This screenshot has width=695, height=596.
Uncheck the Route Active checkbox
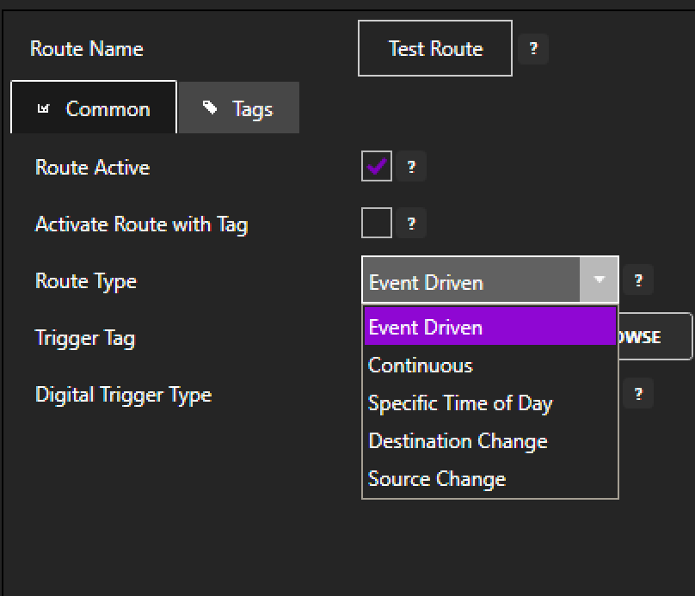[377, 167]
